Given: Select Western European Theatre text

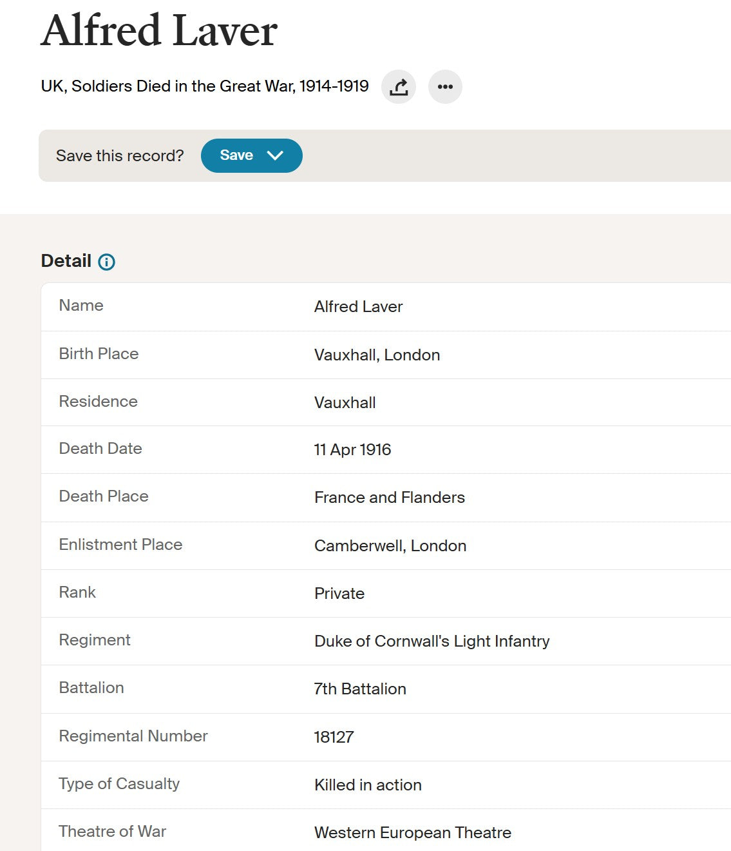Looking at the screenshot, I should pyautogui.click(x=412, y=833).
